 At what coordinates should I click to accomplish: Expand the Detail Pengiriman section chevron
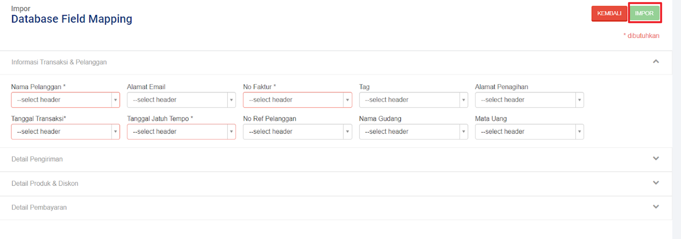656,159
